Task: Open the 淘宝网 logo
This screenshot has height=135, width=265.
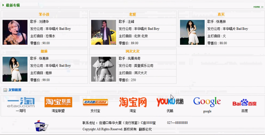Action: [x=133, y=102]
